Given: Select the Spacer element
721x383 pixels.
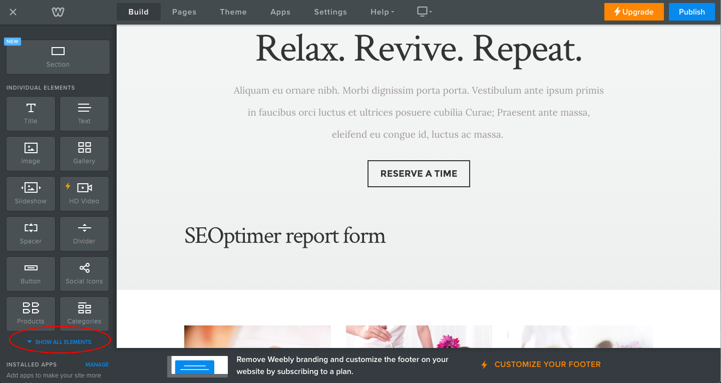Looking at the screenshot, I should coord(31,233).
